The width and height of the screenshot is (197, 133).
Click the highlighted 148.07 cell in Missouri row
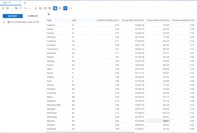tap(158, 121)
